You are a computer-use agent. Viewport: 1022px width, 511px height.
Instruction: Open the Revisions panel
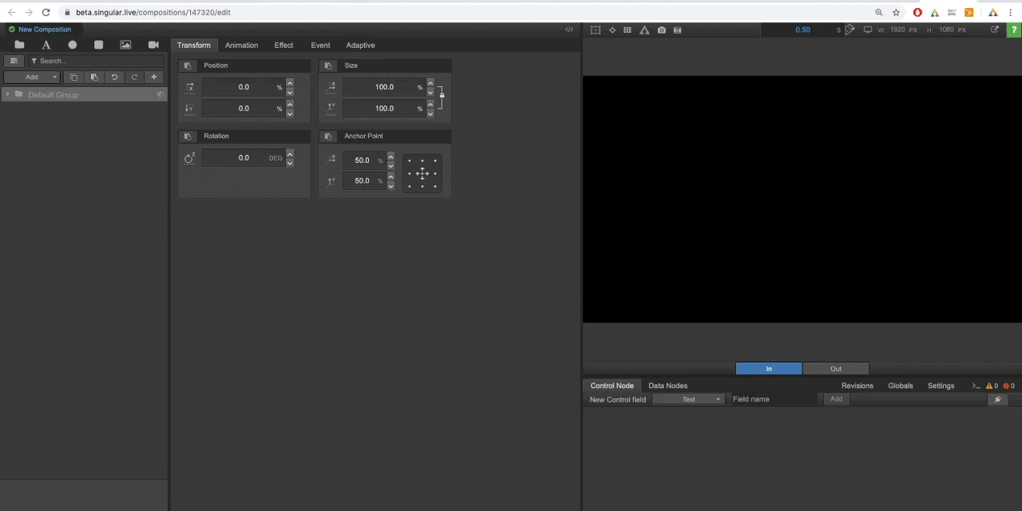click(858, 386)
